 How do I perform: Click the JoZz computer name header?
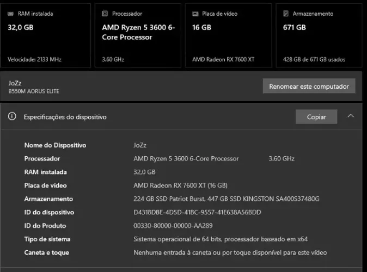pos(15,83)
